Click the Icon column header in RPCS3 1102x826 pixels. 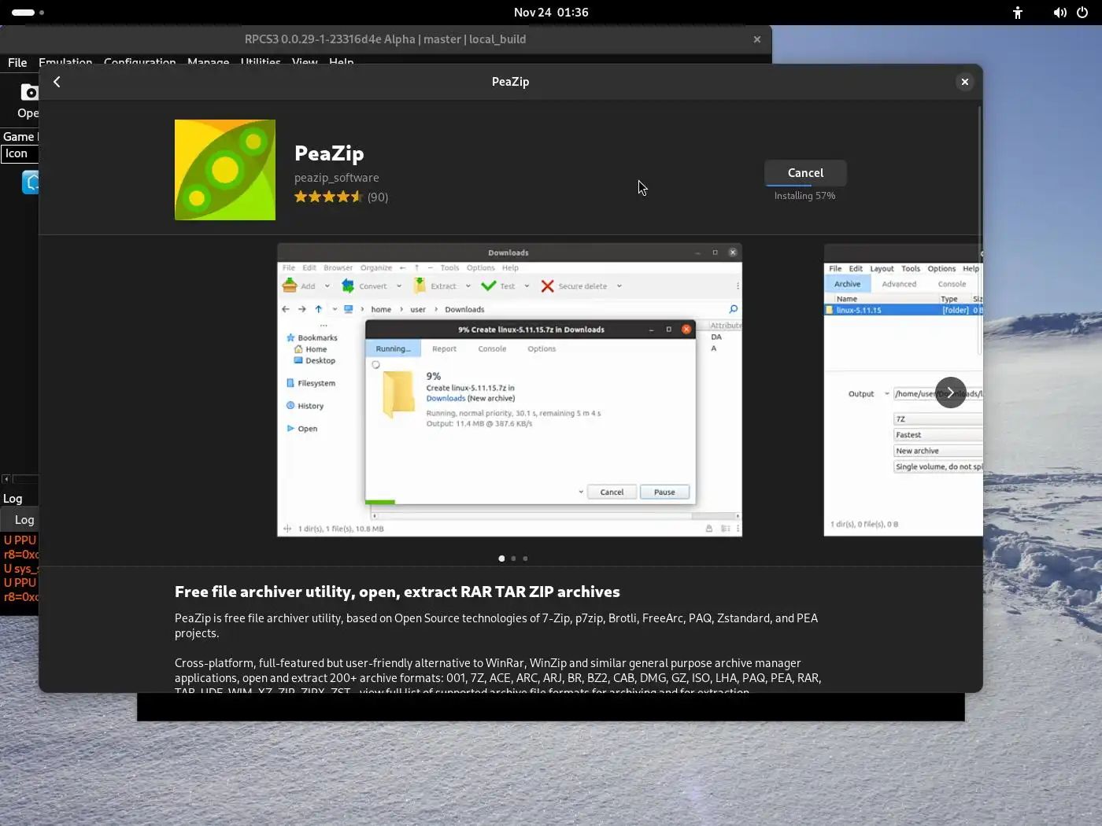(x=20, y=153)
